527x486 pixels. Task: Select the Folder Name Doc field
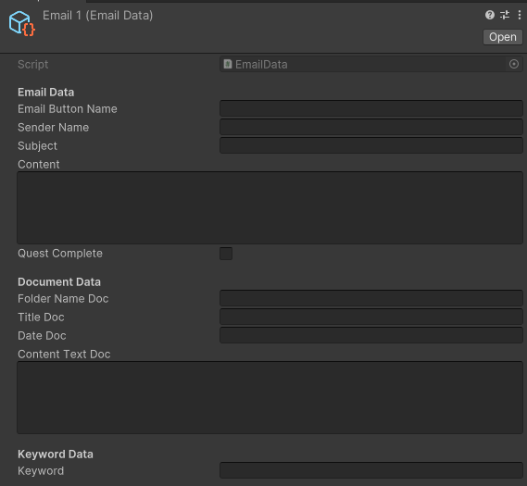(371, 298)
